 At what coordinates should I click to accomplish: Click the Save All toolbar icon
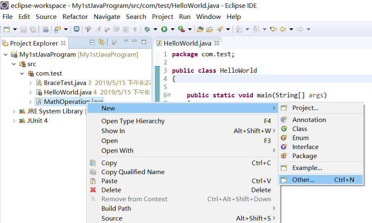pos(33,29)
